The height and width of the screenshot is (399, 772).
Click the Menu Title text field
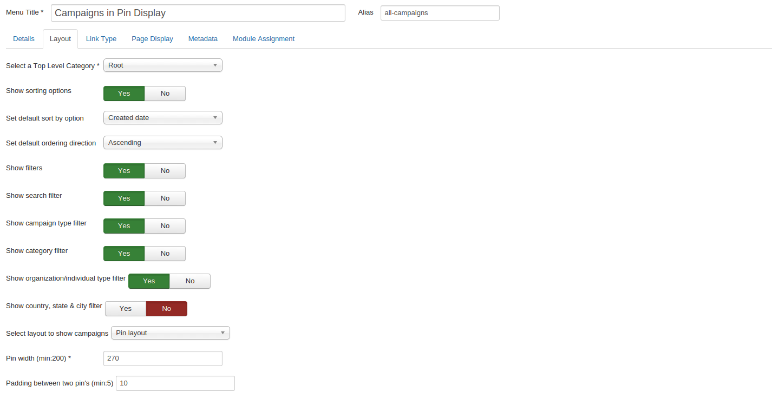[x=198, y=13]
